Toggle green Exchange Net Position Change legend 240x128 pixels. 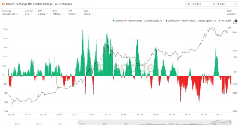(x=137, y=21)
